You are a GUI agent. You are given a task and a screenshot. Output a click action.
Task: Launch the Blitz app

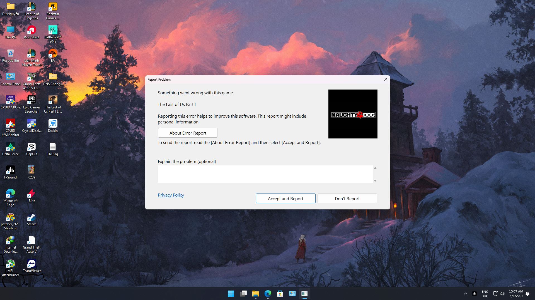(31, 193)
